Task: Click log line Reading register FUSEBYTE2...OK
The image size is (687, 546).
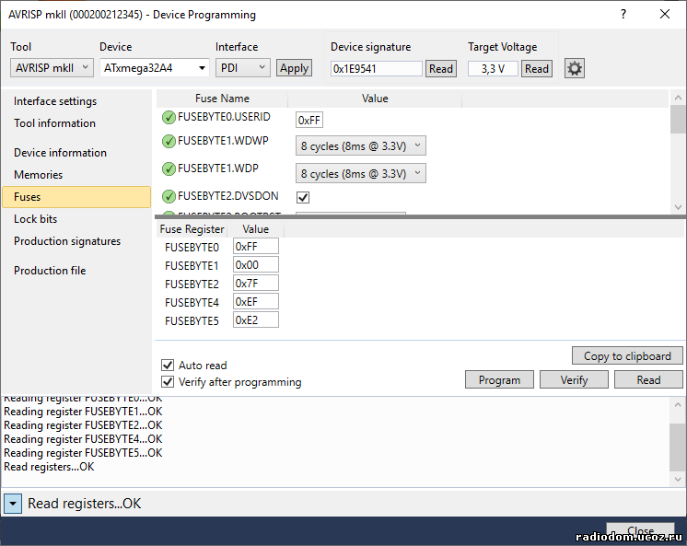Action: 83,425
